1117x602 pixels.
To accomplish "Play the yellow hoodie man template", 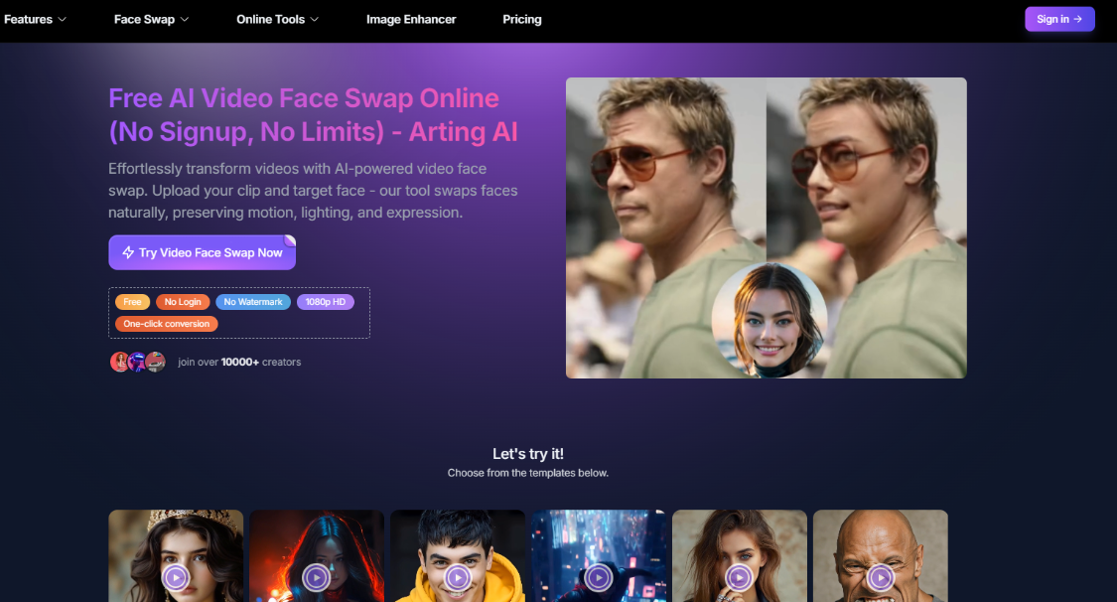I will 458,577.
